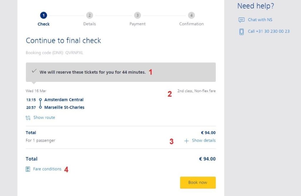
Task: Click the plus icon beside Show details
Action: (186, 141)
